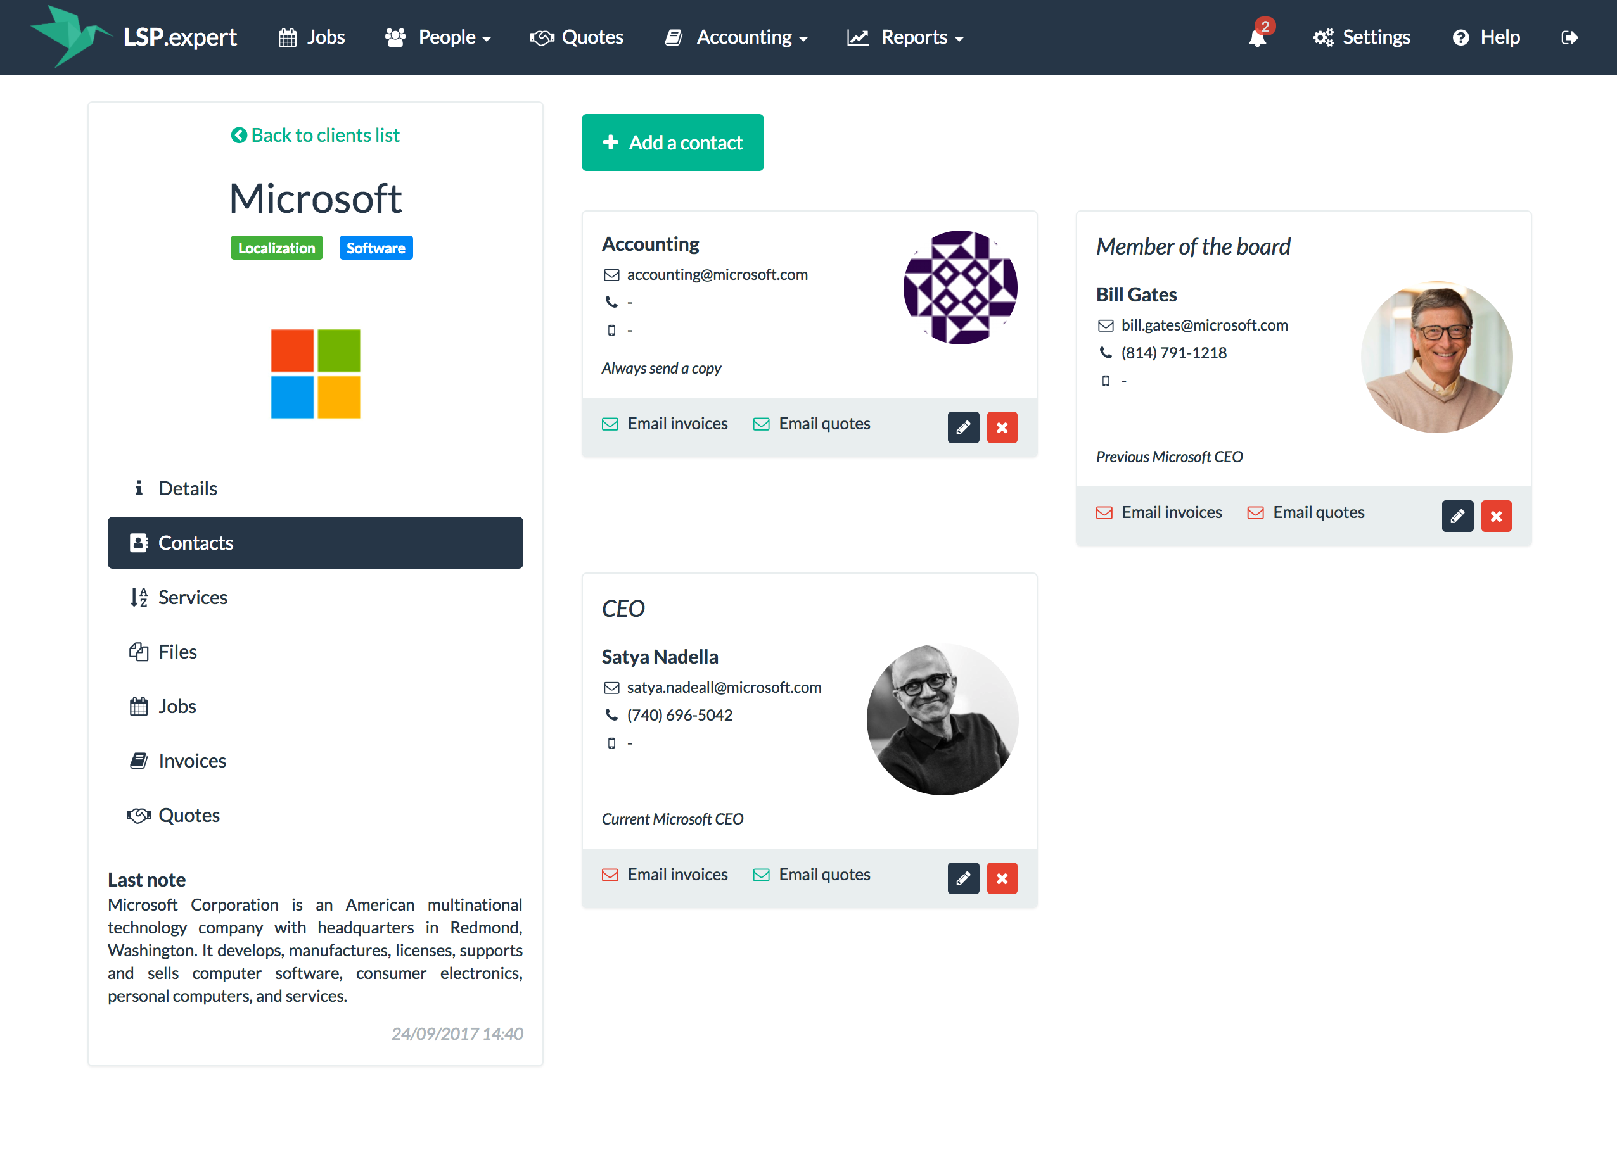Click the Microsoft four-square logo
The image size is (1617, 1169).
315,373
